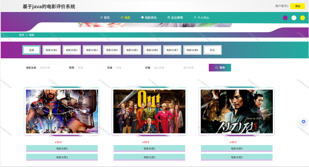Click 首页 in the breadcrumb bar
The height and width of the screenshot is (167, 309).
[x=21, y=35]
